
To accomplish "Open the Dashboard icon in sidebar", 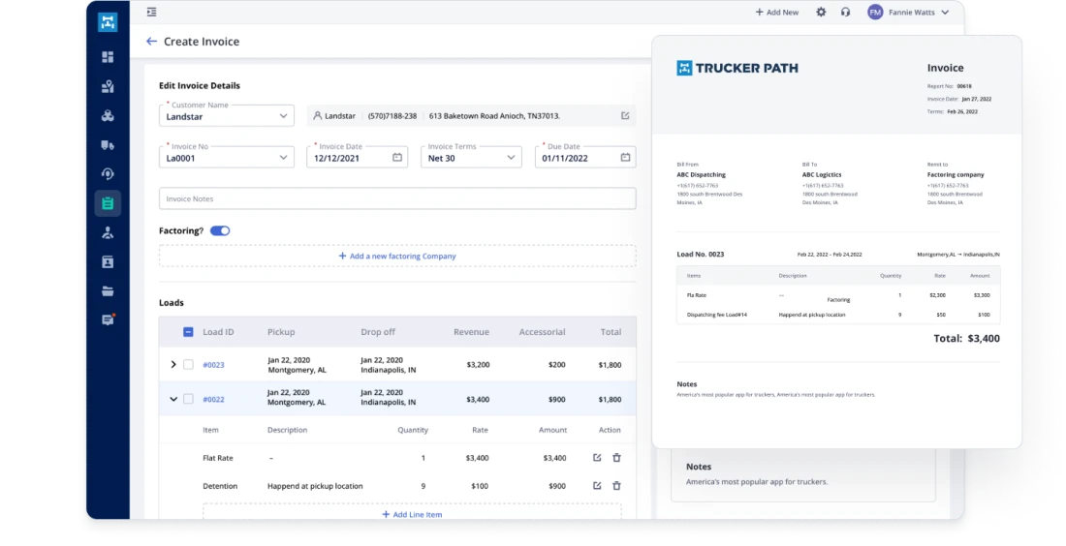I will click(x=108, y=57).
